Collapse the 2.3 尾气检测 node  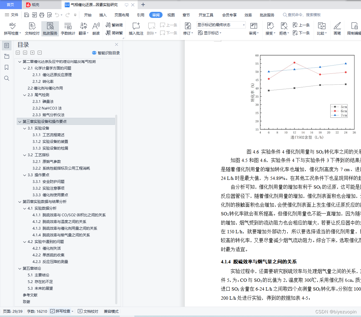pos(25,95)
